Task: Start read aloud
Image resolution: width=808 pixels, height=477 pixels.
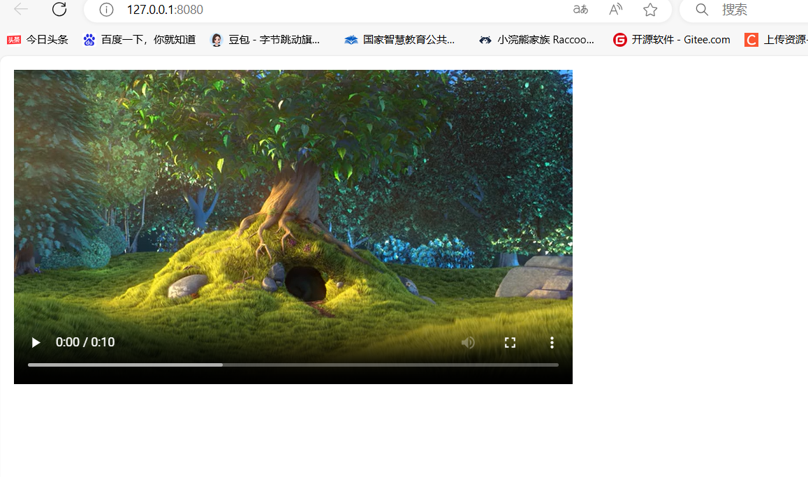Action: [616, 9]
